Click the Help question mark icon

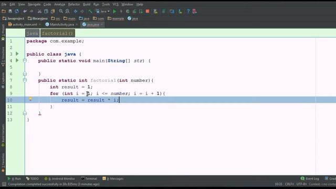point(188,12)
